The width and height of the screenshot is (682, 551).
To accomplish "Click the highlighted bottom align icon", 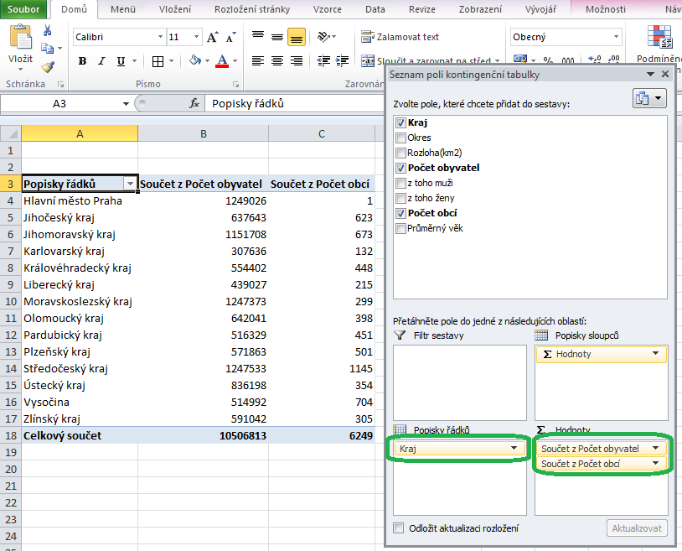I will coord(297,37).
